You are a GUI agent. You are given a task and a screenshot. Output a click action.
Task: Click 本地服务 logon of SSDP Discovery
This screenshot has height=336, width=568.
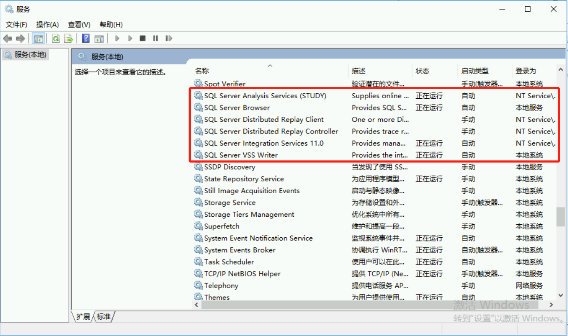529,167
